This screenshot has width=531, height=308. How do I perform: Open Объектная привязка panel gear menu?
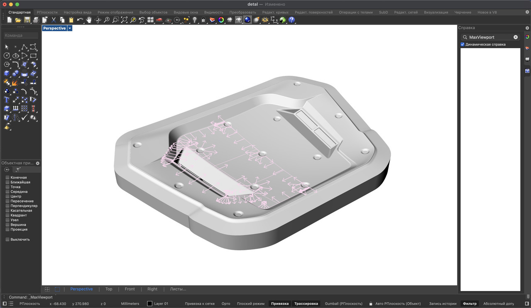pos(38,164)
